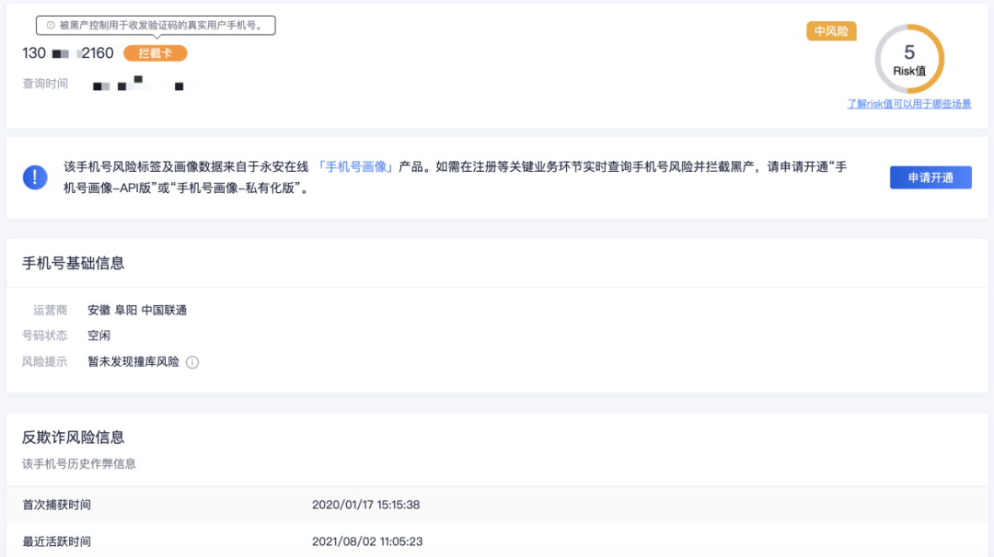This screenshot has height=557, width=994.
Task: Click the small info icon in tooltip
Action: (x=51, y=26)
